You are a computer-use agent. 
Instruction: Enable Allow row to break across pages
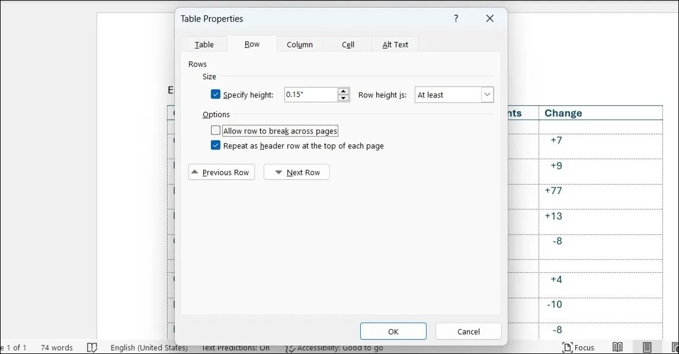coord(215,130)
